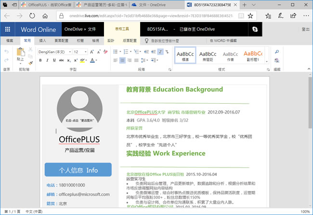Add page to favorites star
The image size is (313, 215).
[x=250, y=16]
